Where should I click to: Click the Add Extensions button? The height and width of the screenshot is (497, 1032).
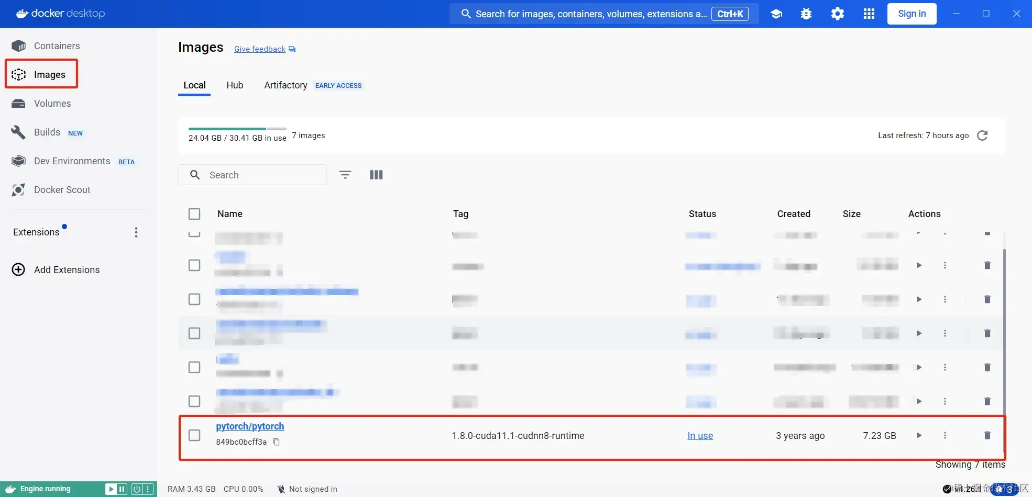56,270
